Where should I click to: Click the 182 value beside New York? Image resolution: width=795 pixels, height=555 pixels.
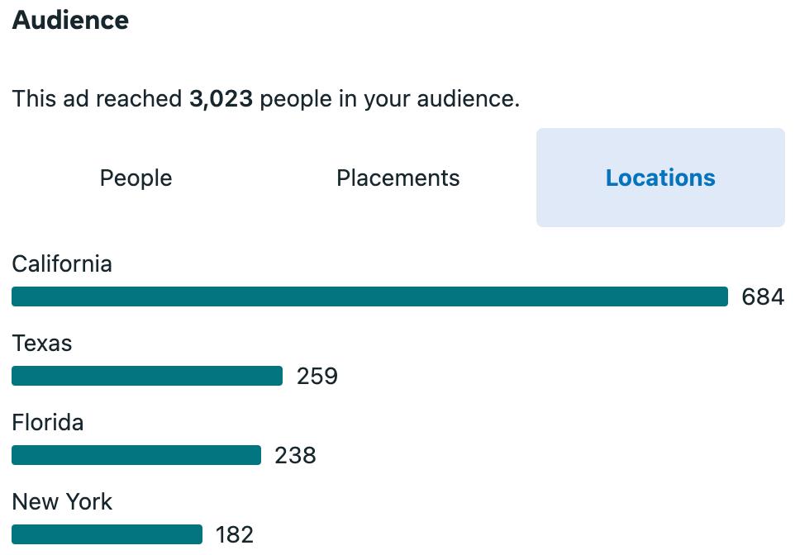[x=234, y=534]
